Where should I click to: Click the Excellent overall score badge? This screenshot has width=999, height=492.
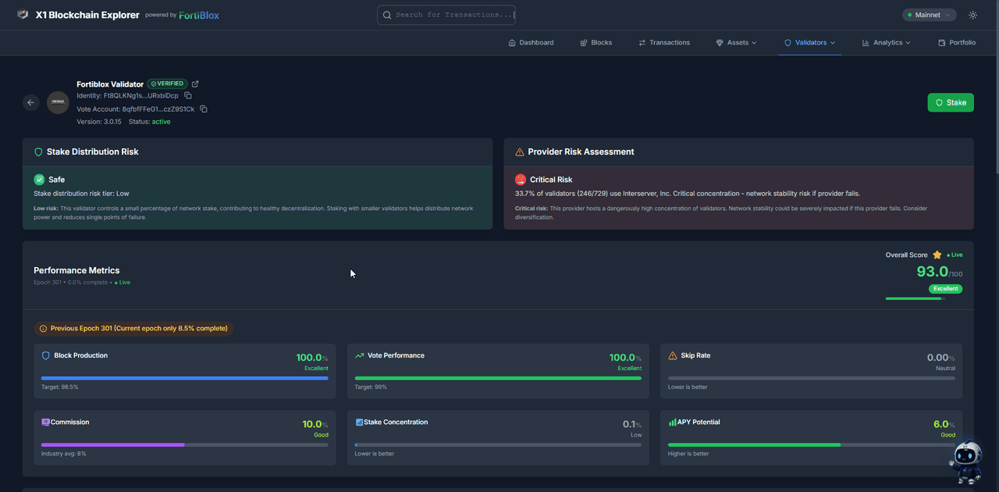point(945,288)
